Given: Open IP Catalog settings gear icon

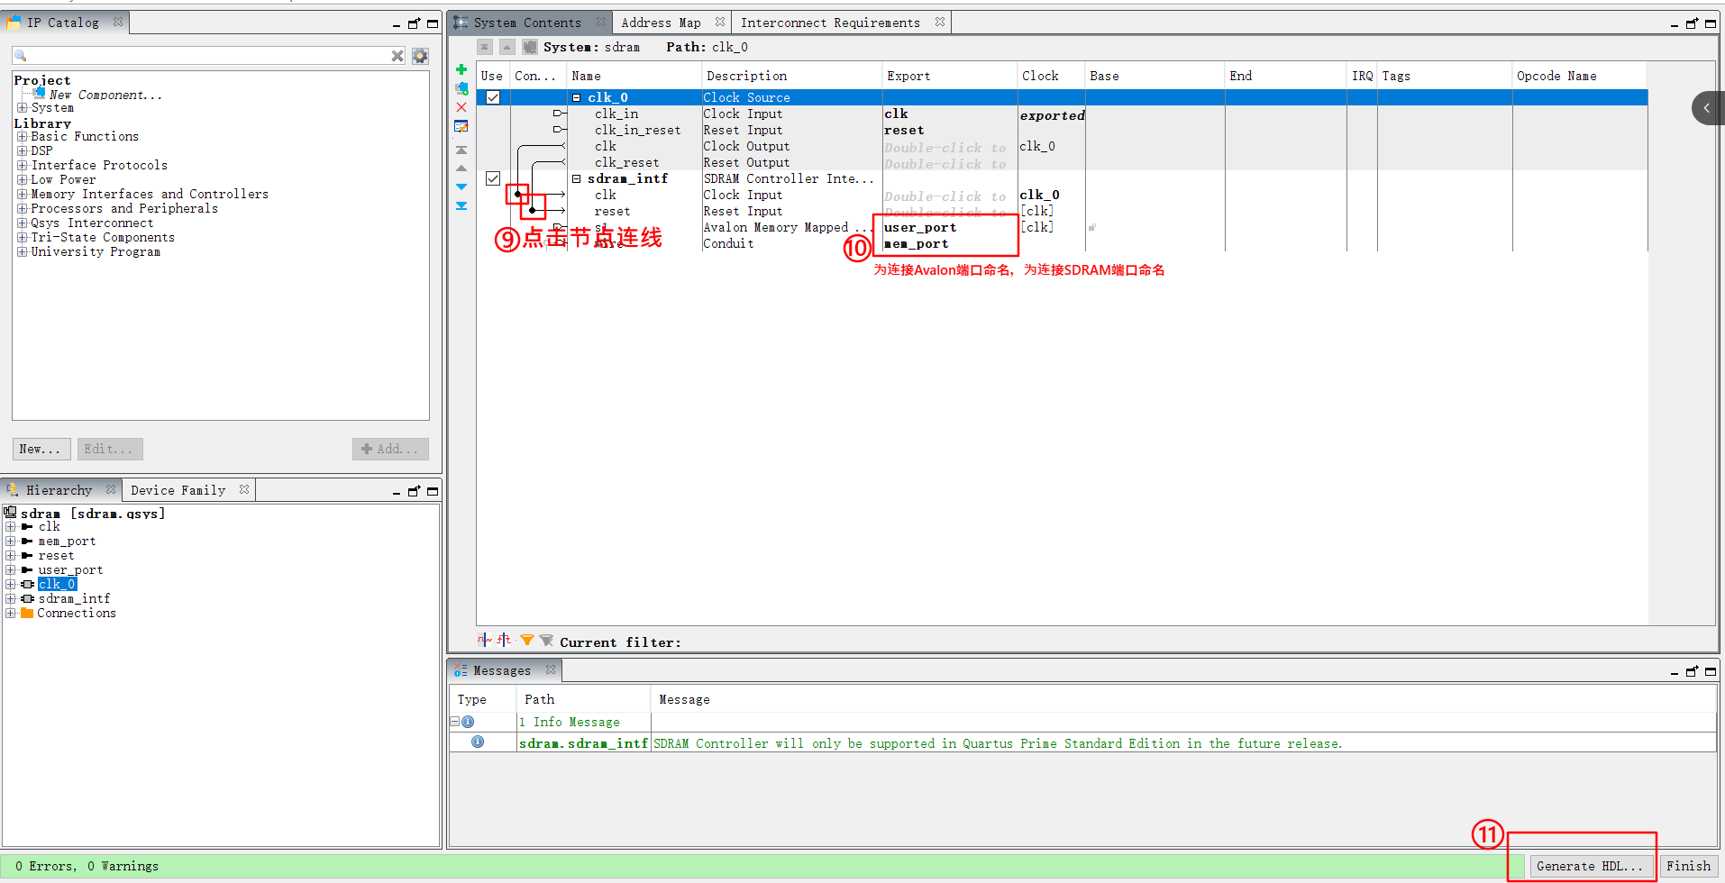Looking at the screenshot, I should 419,55.
